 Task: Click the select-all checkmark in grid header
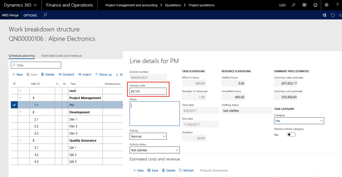(14, 84)
